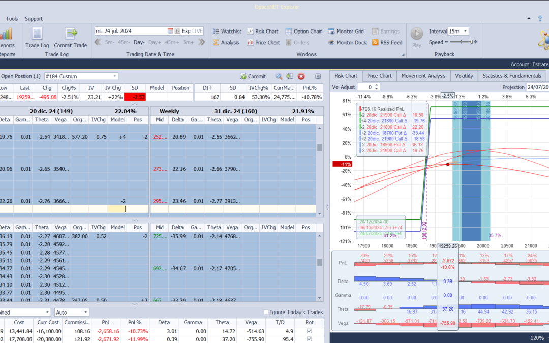Open the Interval 15m dropdown

(459, 31)
